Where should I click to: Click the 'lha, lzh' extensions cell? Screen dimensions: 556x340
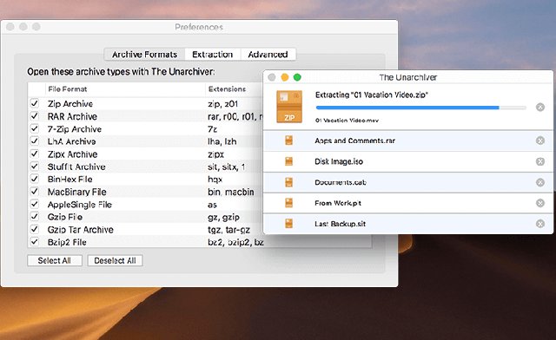click(x=222, y=141)
